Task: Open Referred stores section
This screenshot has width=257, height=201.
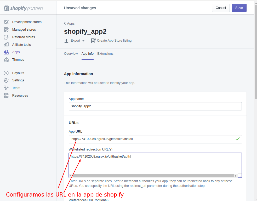Action: pyautogui.click(x=24, y=37)
